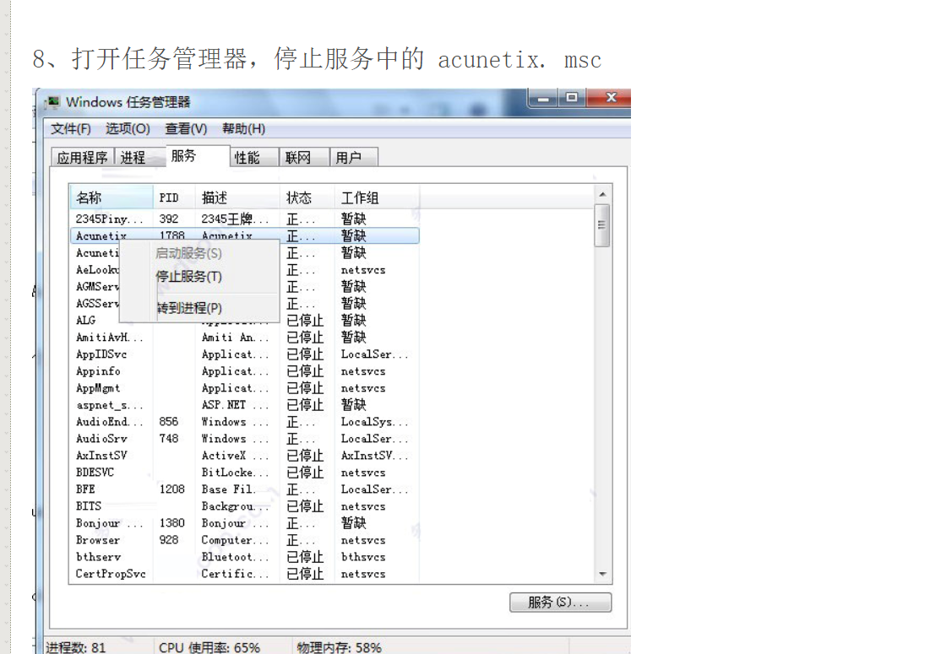Viewport: 941px width, 654px height.
Task: Select the ALG service row
Action: 245,320
